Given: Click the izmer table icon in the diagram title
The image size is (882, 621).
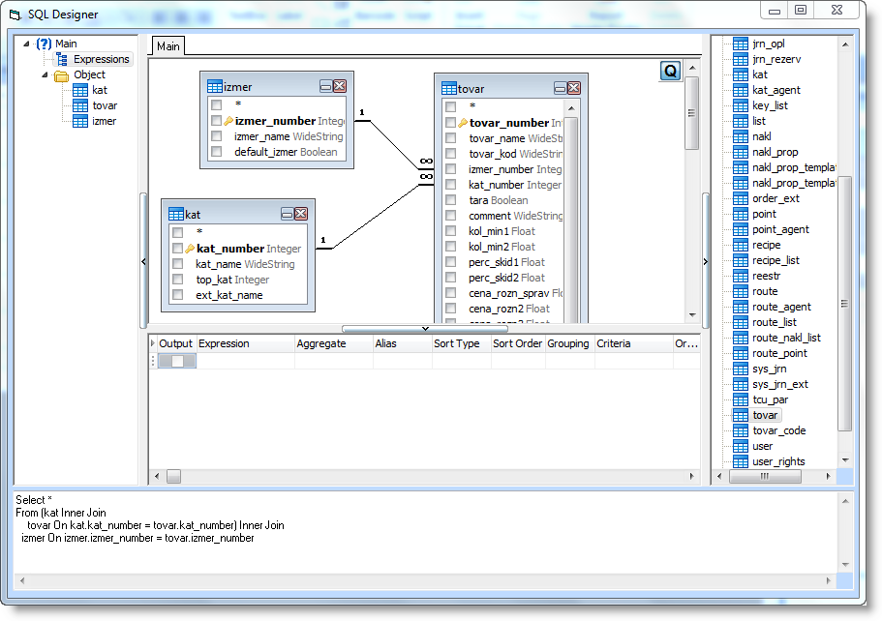Looking at the screenshot, I should (215, 86).
